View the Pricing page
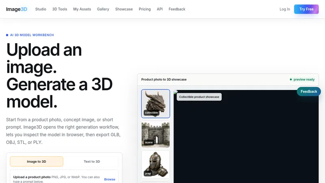Screen dimensions: 325x183 145,9
